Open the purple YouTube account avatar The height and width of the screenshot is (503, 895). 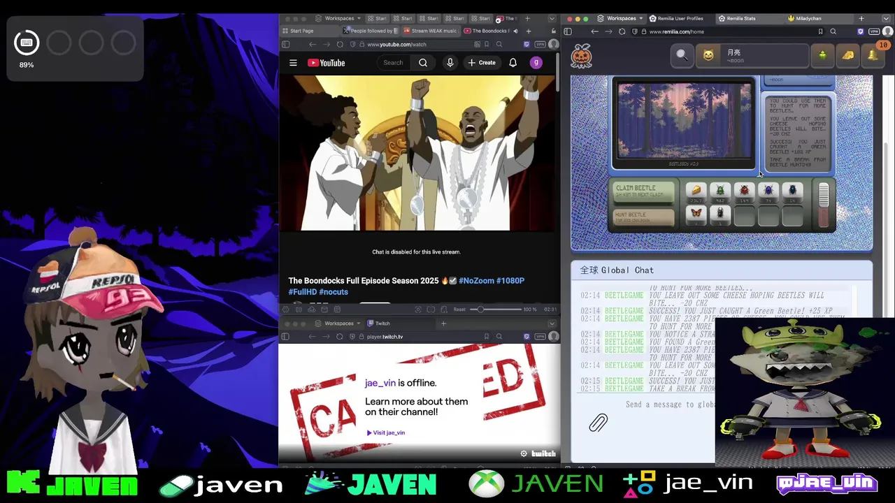coord(536,63)
